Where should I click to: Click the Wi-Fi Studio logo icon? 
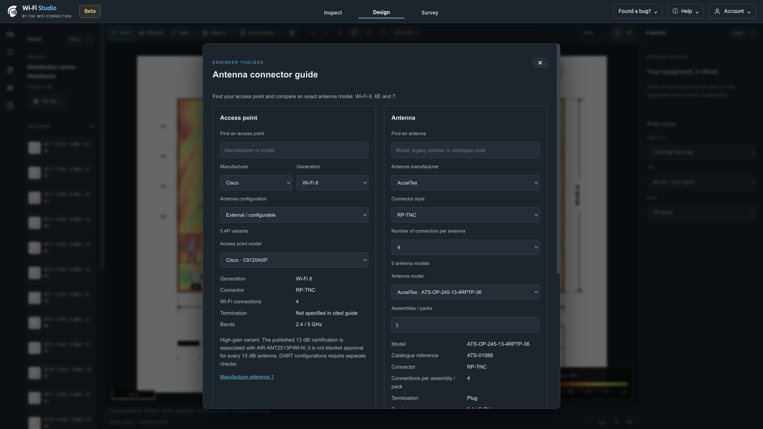12,12
